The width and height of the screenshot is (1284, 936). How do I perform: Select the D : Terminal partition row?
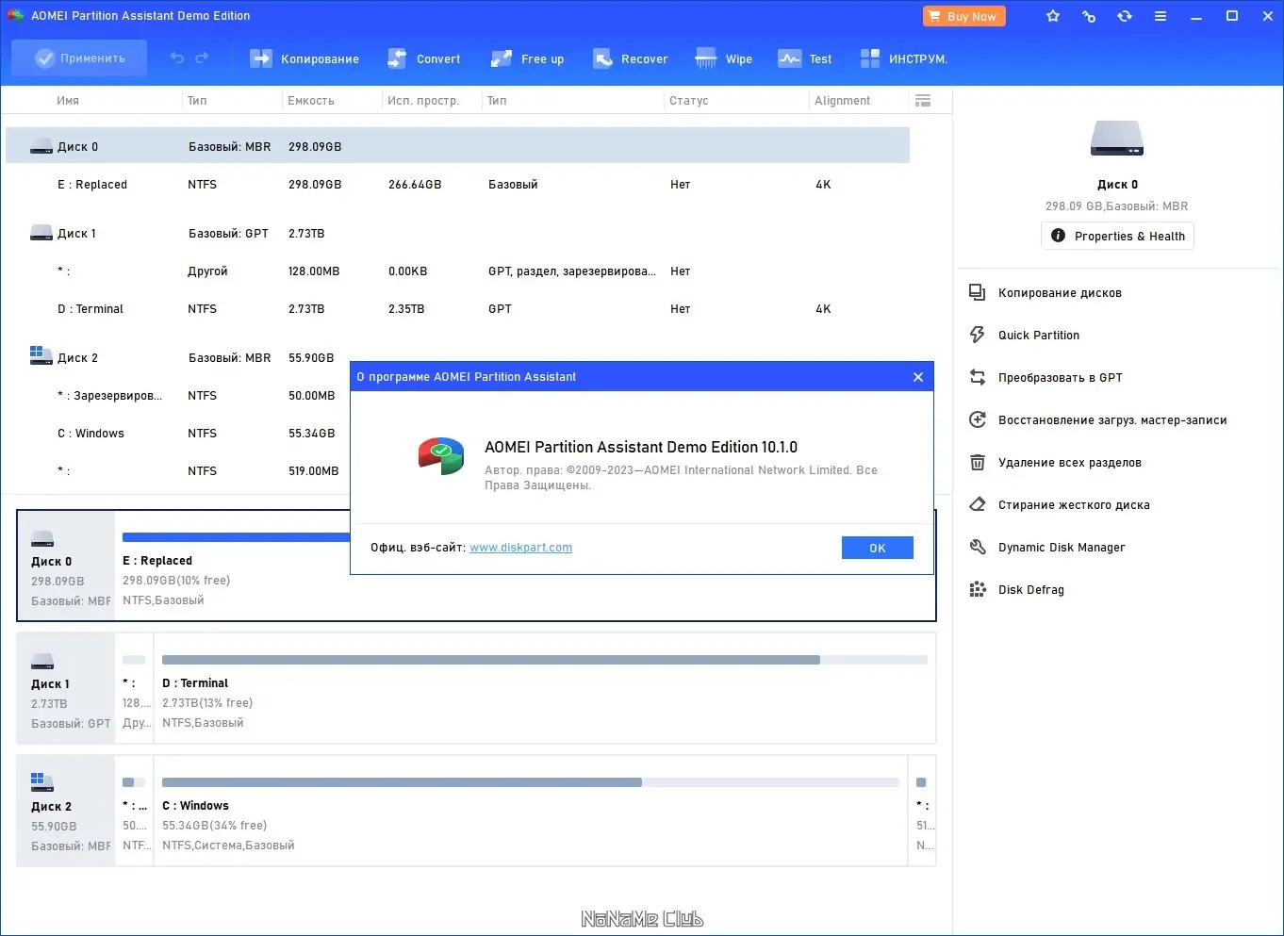click(x=457, y=309)
